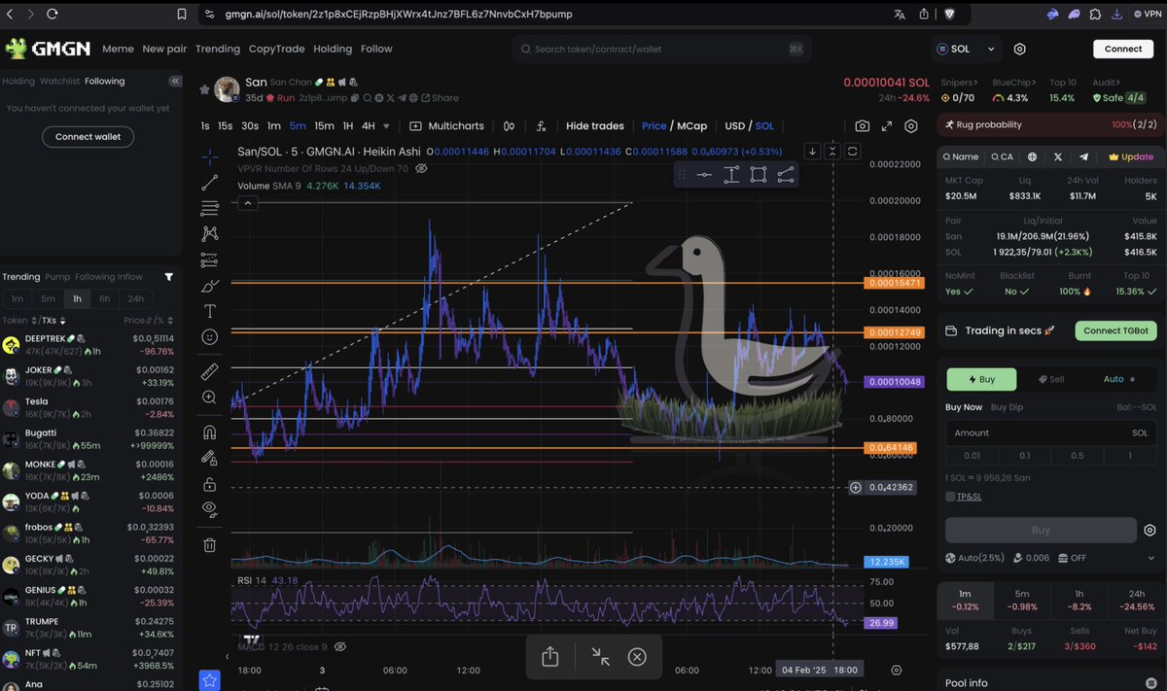
Task: Open the filter icon in Trending list
Action: pyautogui.click(x=168, y=277)
